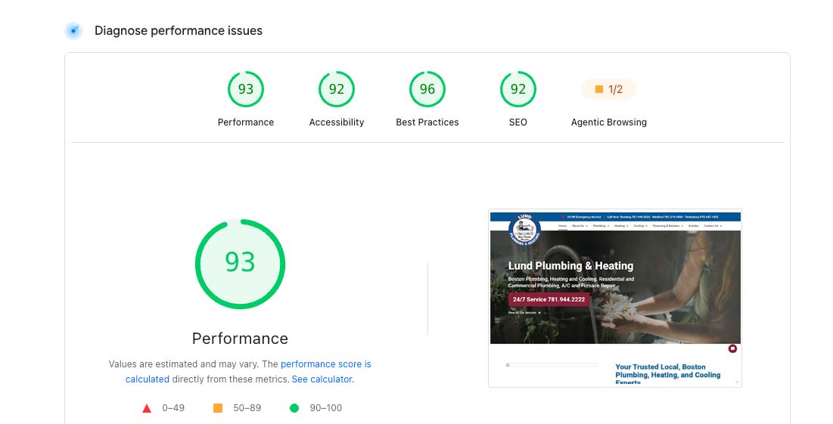Click the orange square in the 1/2 badge

point(599,89)
